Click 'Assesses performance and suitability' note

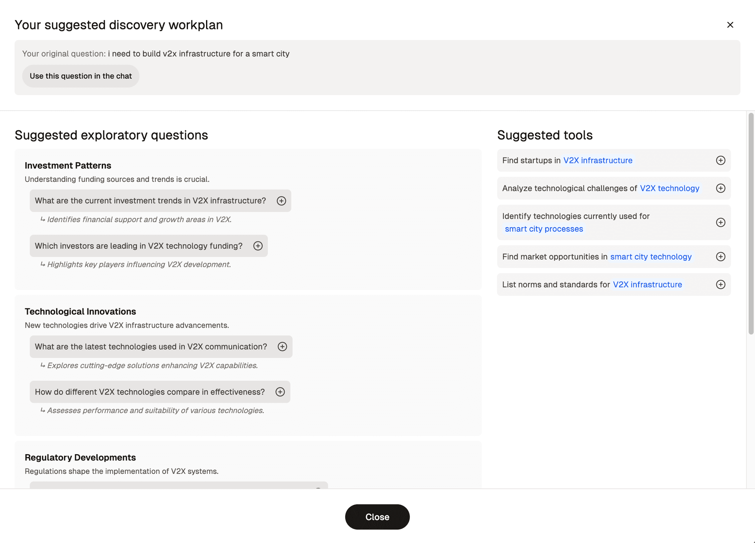(156, 411)
